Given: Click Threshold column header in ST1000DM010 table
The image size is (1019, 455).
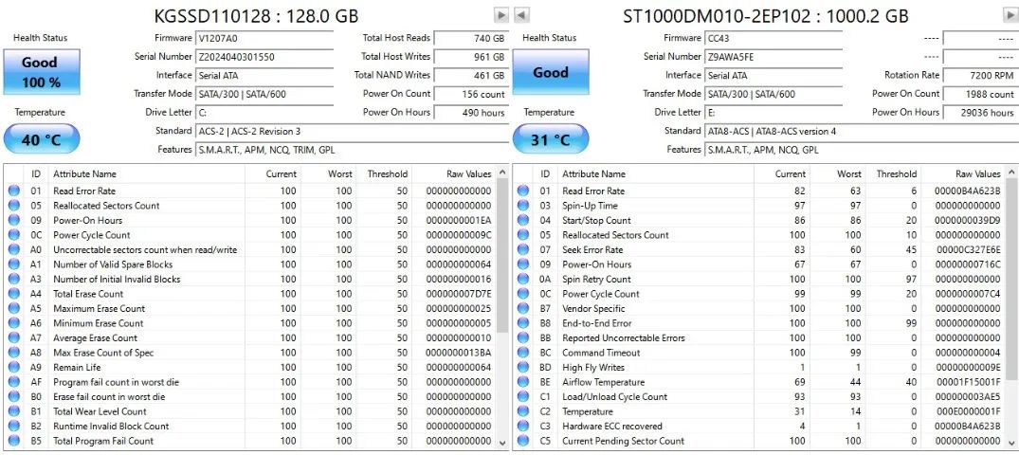Looking at the screenshot, I should (x=894, y=173).
